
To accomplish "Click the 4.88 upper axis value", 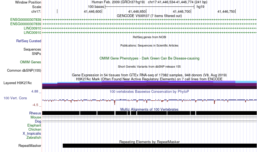I will click(x=35, y=91).
